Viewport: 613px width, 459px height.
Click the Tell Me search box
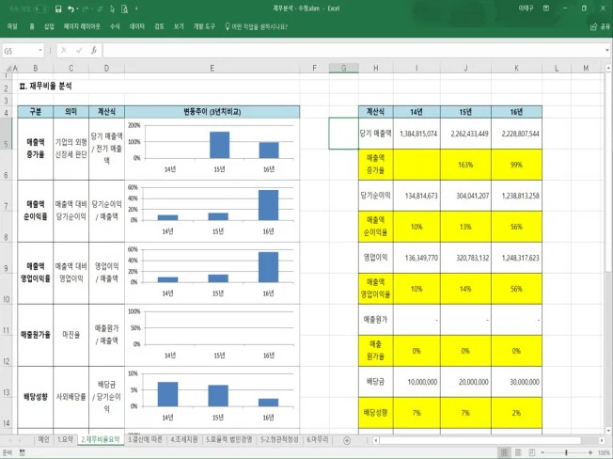pos(259,27)
